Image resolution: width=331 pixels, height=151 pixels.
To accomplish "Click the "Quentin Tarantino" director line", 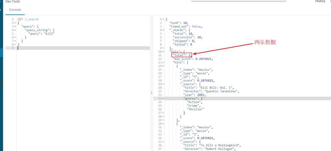I will tap(211, 91).
